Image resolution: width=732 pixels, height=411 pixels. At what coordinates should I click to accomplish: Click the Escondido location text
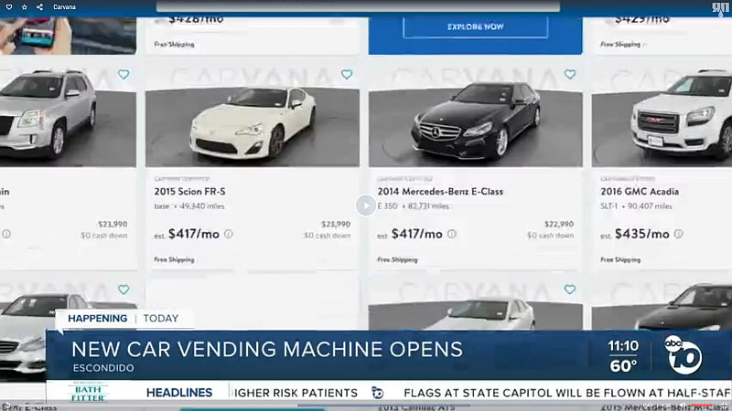click(103, 368)
